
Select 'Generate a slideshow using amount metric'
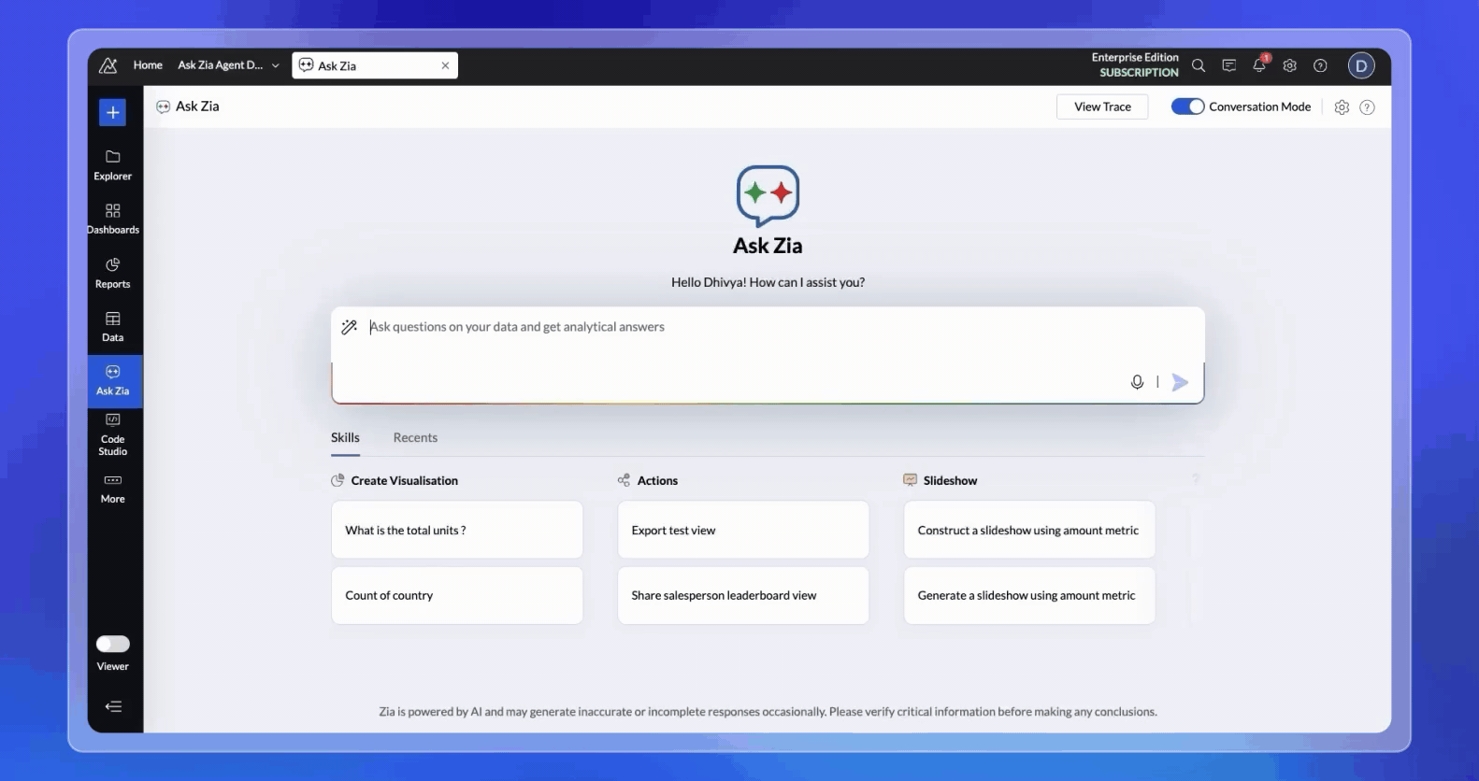[1029, 595]
